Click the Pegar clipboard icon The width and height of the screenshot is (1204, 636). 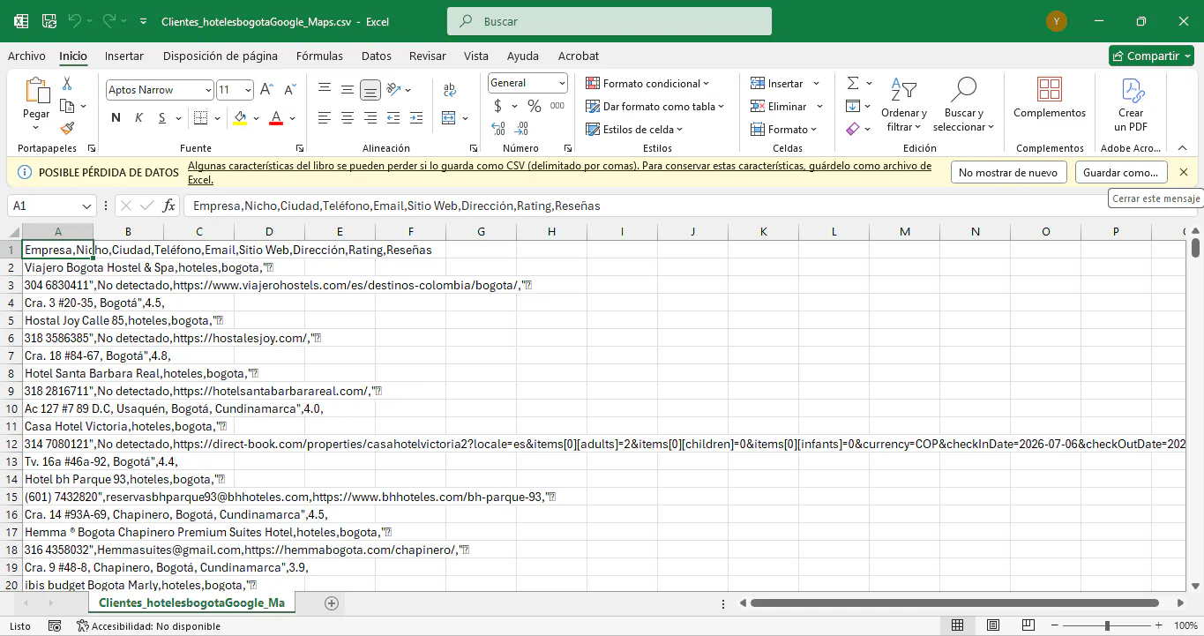[36, 91]
